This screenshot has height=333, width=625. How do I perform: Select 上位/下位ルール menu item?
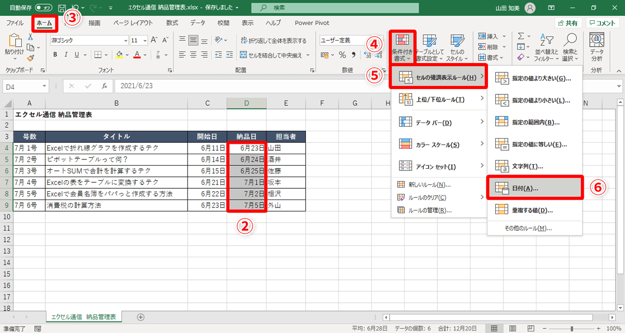pyautogui.click(x=440, y=99)
